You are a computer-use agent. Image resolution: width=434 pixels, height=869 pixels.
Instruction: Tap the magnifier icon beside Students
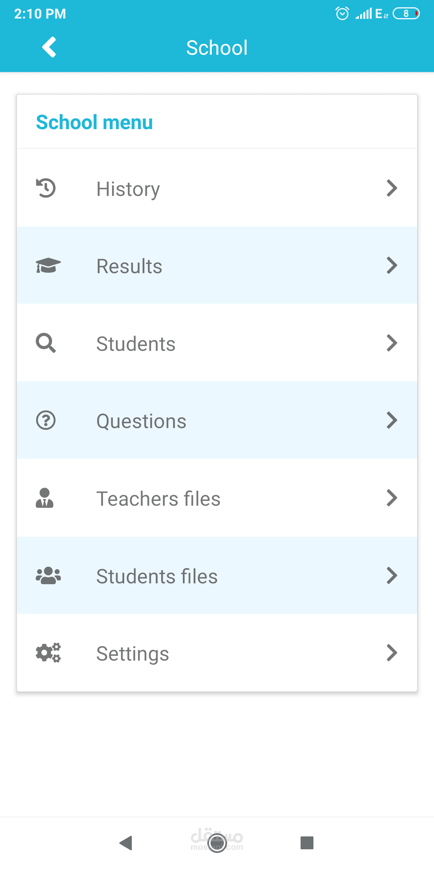click(46, 343)
